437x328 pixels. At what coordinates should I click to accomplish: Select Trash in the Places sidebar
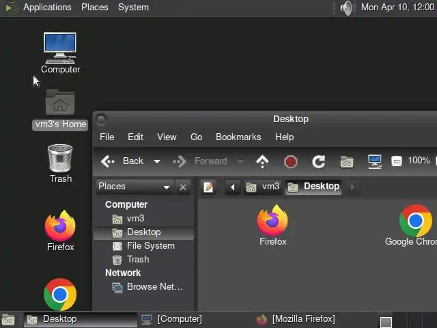[144, 260]
